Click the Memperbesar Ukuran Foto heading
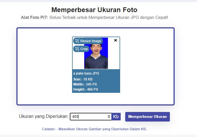The image size is (197, 137). coord(94,10)
